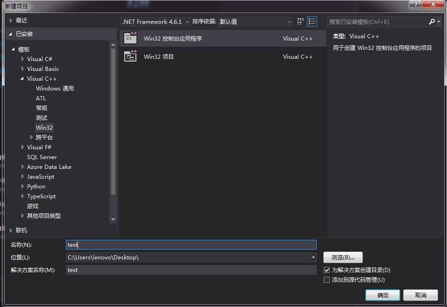Expand the Visual C# node arrow
Screen dimensions: 447x307
[22, 59]
